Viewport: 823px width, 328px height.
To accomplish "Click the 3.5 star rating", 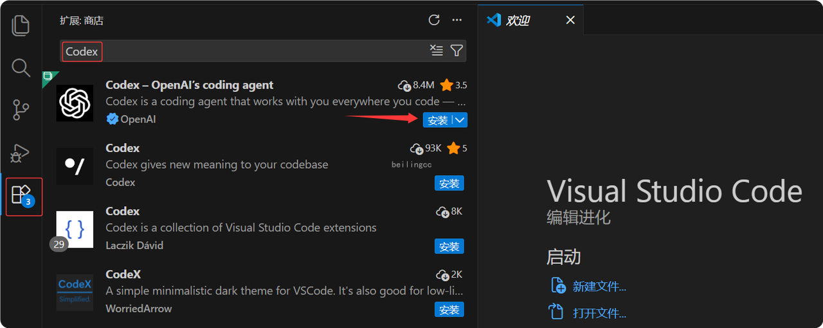I will (x=454, y=85).
